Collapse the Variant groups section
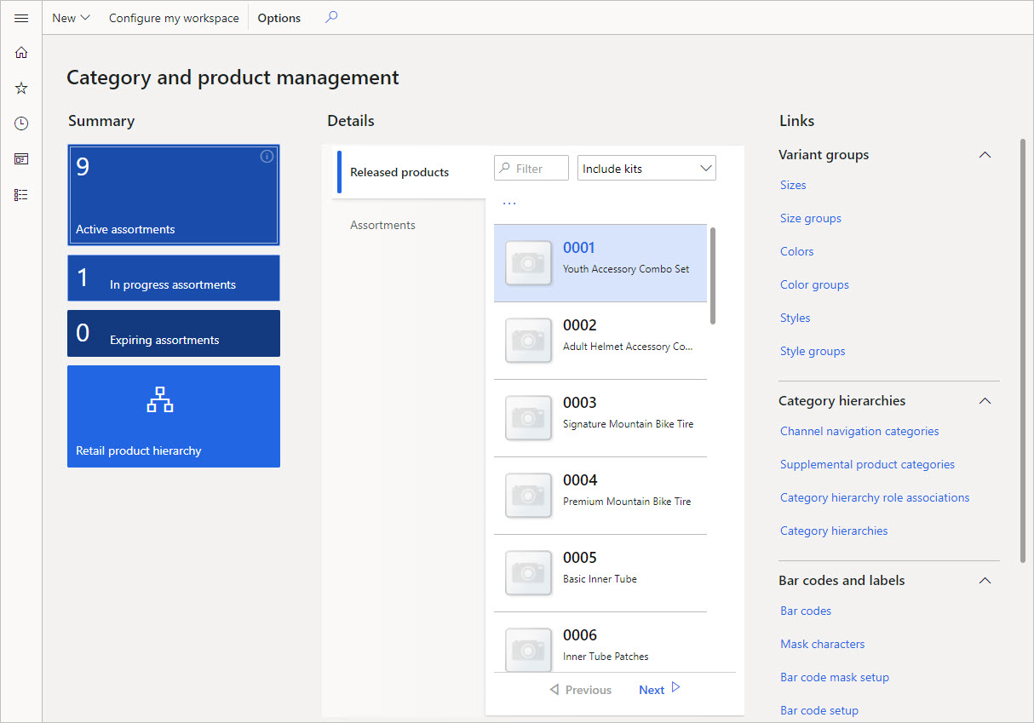The width and height of the screenshot is (1034, 723). pyautogui.click(x=985, y=155)
